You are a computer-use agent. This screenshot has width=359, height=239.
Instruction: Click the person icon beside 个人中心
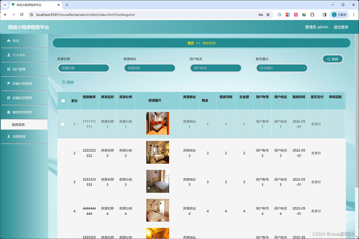click(9, 55)
